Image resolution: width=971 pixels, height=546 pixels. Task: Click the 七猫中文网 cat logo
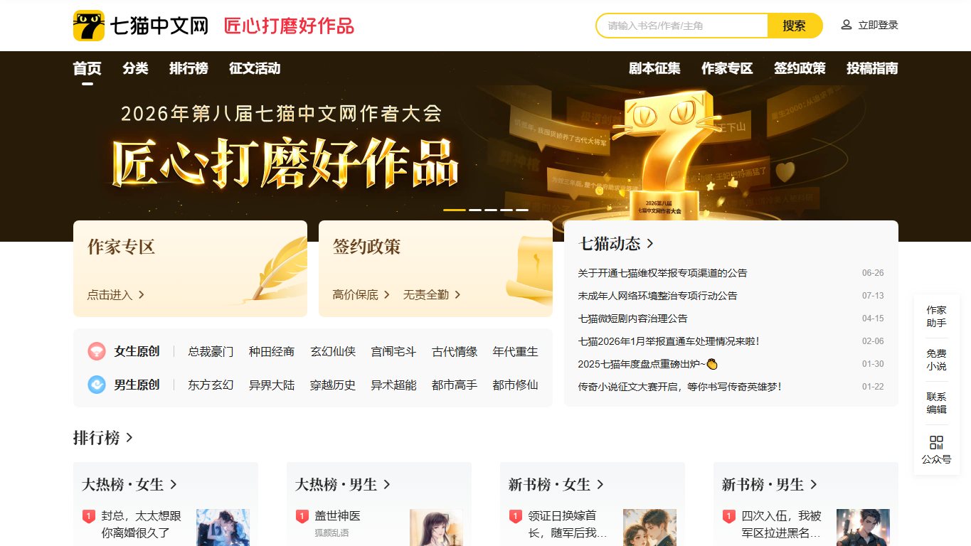89,26
